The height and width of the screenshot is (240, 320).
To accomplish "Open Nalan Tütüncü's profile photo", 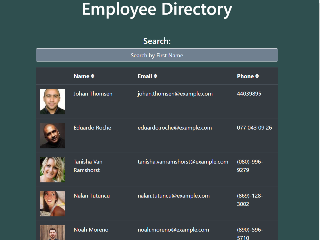I will [53, 204].
